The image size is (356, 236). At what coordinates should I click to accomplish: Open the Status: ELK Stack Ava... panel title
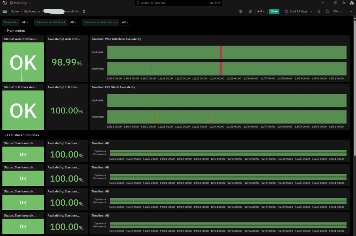21,87
